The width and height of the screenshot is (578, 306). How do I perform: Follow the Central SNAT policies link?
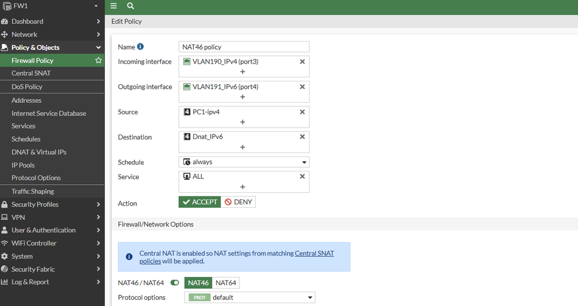[314, 253]
